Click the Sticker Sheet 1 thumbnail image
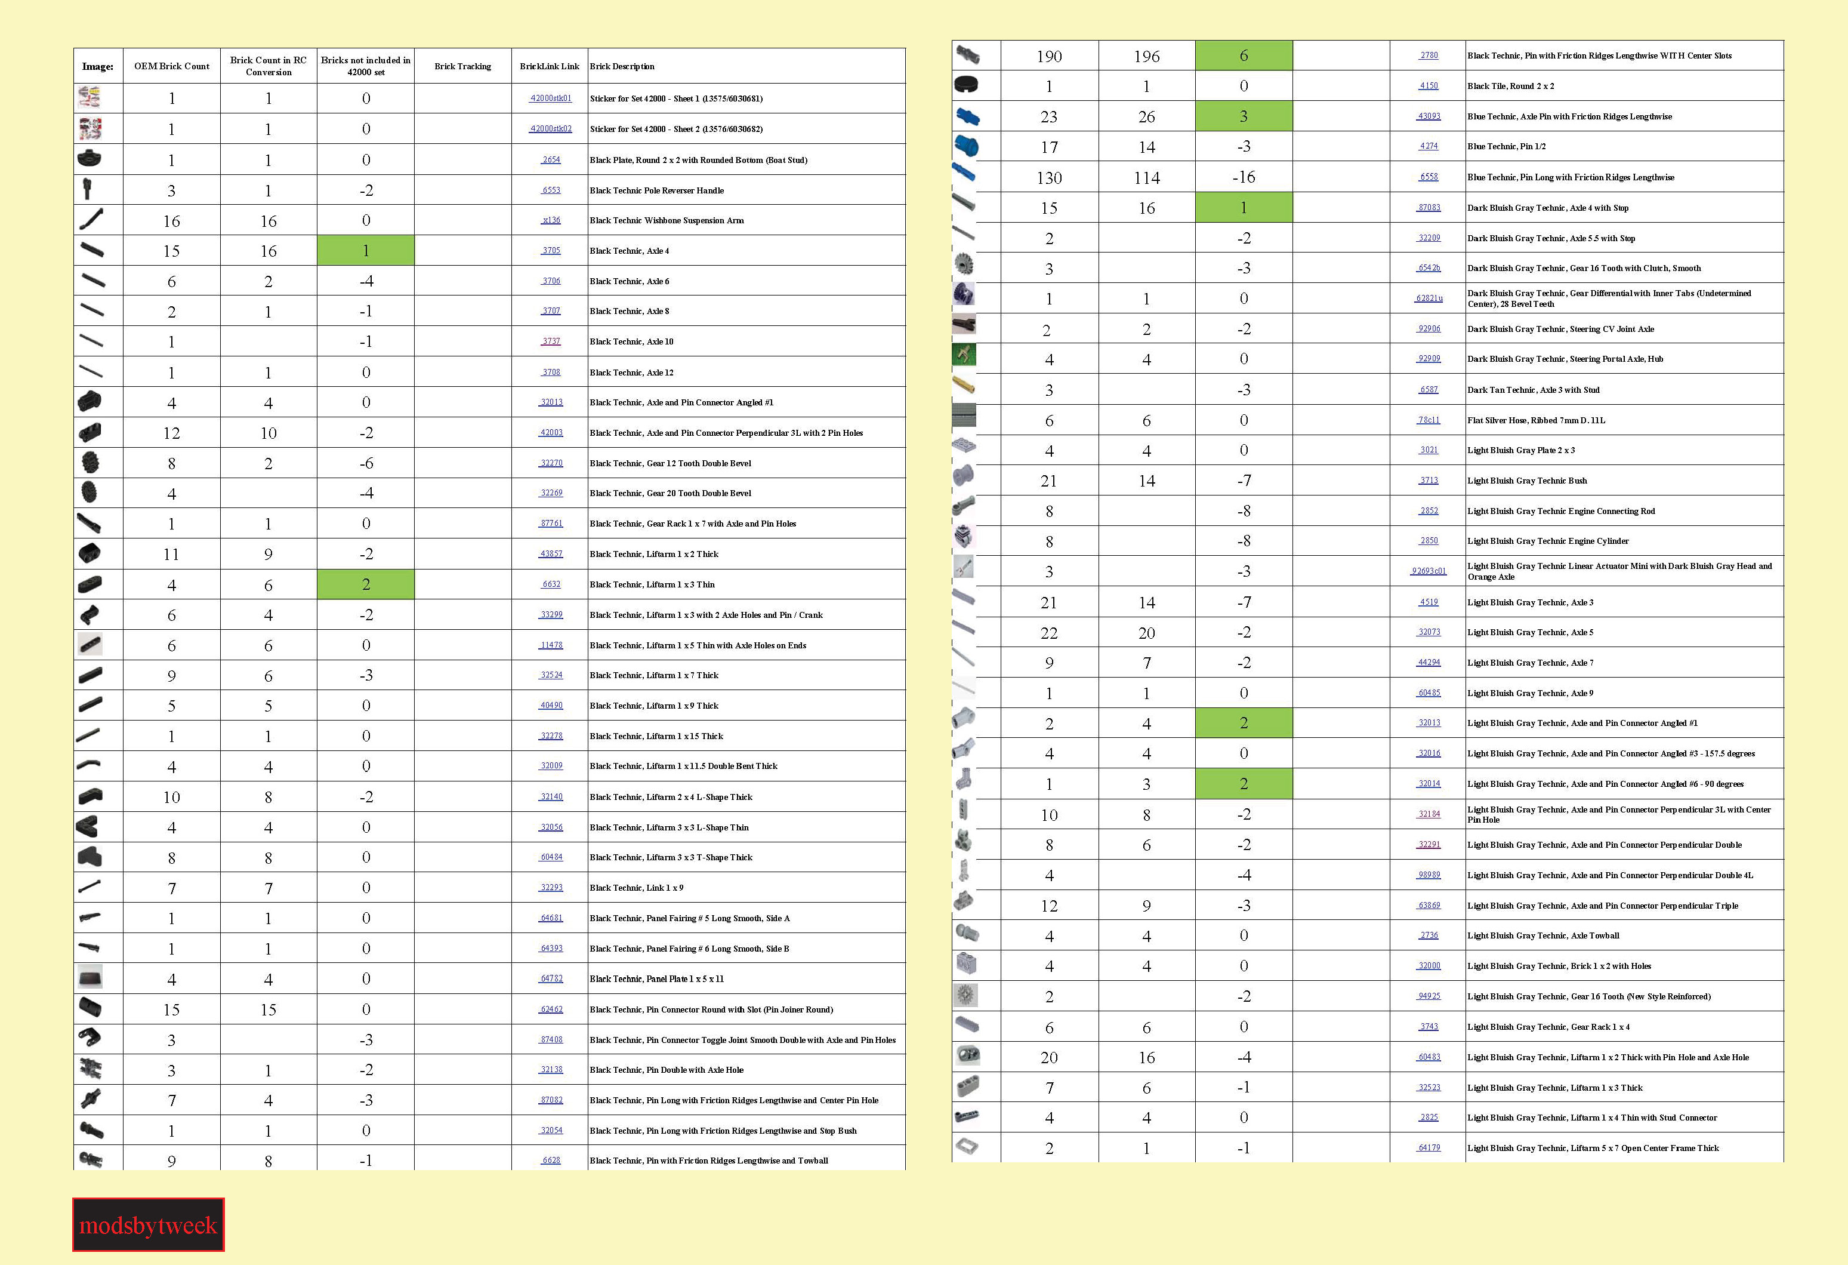1848x1265 pixels. click(90, 98)
